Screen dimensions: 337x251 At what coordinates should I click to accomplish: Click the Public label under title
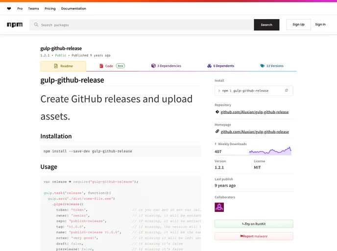[60, 55]
